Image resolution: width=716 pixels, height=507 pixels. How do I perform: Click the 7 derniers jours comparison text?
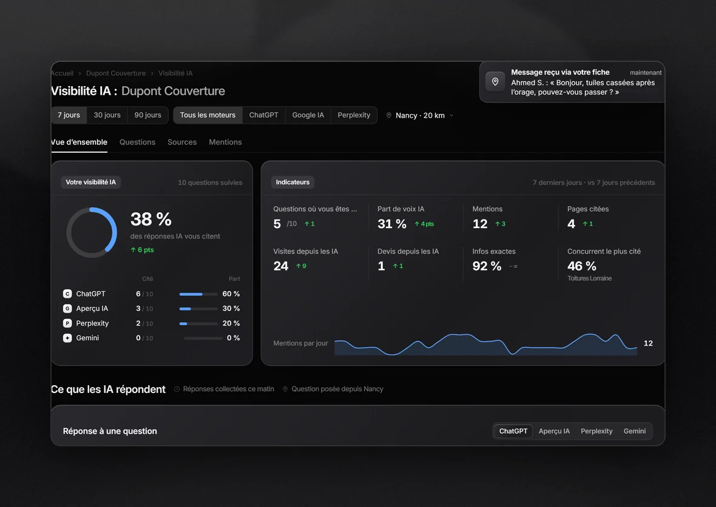593,183
